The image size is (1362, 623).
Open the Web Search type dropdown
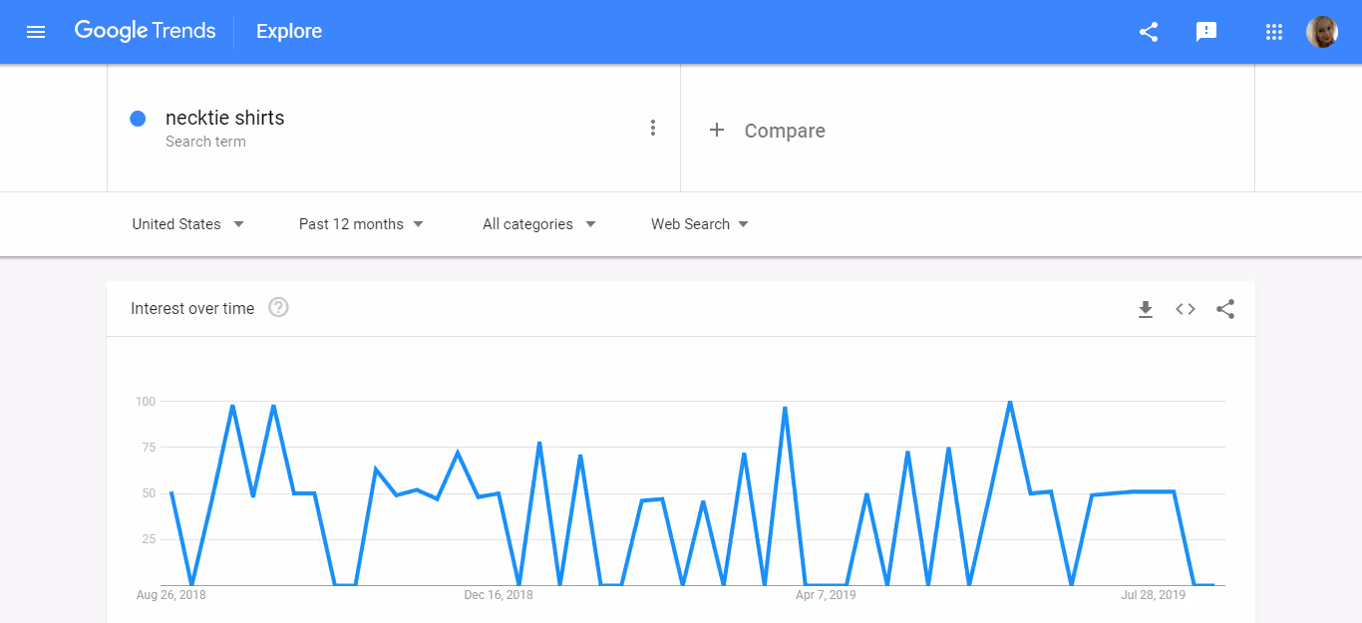699,223
